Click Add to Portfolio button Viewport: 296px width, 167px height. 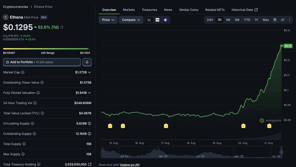(42, 62)
